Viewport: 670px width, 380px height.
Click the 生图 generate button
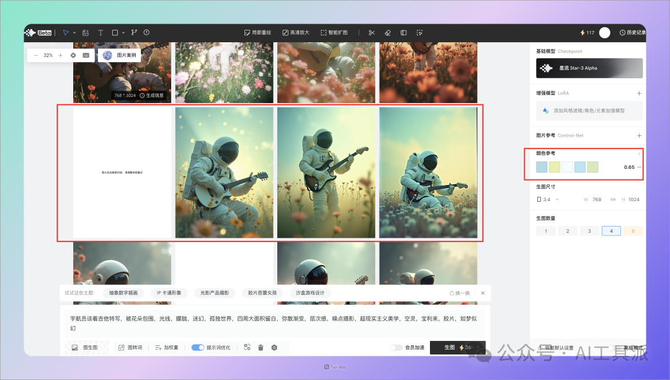[x=449, y=347]
